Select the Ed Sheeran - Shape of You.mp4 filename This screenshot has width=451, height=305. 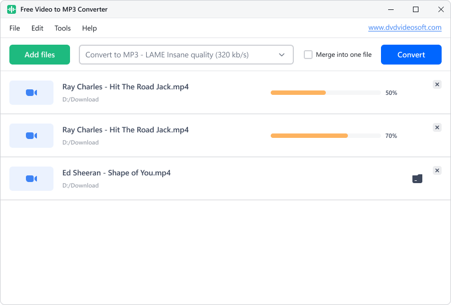pyautogui.click(x=116, y=173)
